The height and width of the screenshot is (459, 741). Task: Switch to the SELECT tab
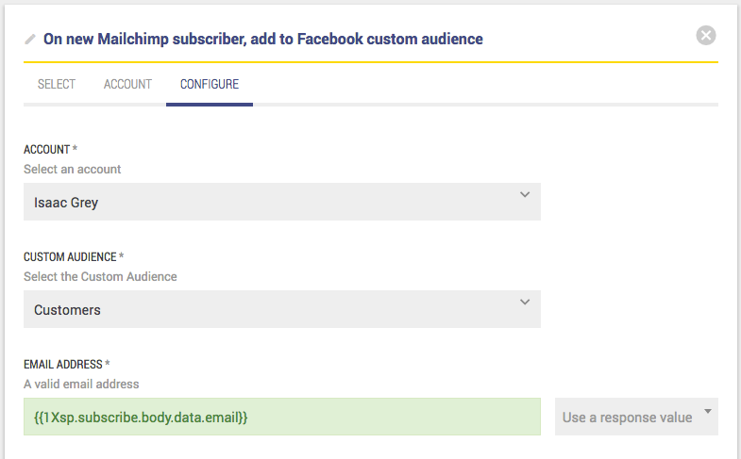point(57,84)
